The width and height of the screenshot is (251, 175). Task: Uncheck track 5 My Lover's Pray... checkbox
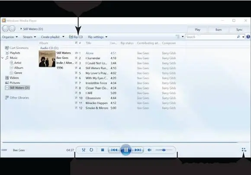[76, 73]
